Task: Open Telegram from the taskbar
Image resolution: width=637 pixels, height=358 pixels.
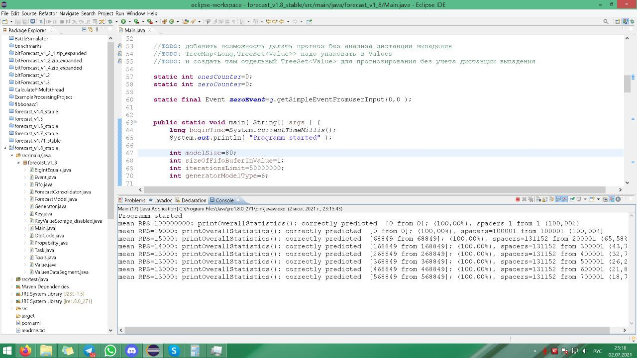Action: pos(89,351)
